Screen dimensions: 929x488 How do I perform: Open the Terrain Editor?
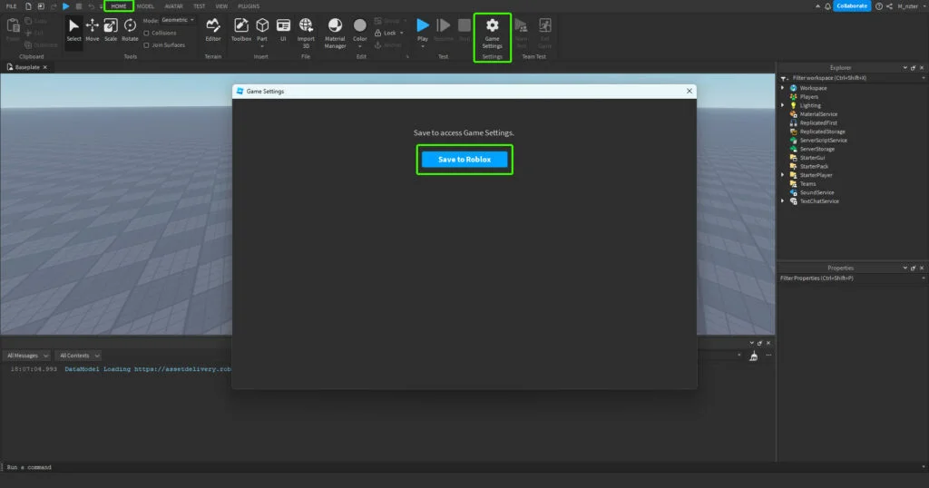tap(213, 29)
